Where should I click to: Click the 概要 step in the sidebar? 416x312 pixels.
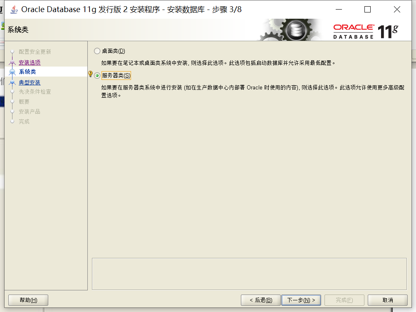point(24,102)
